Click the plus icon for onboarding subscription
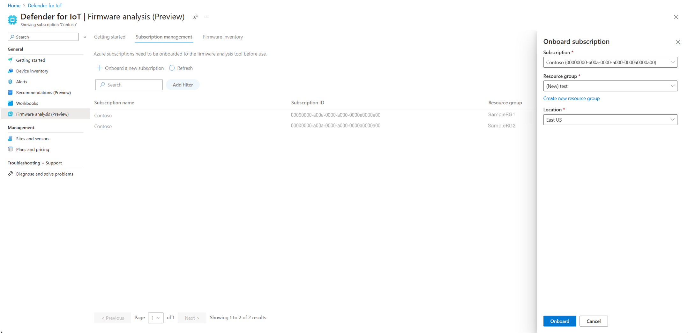Image resolution: width=688 pixels, height=333 pixels. (x=100, y=68)
